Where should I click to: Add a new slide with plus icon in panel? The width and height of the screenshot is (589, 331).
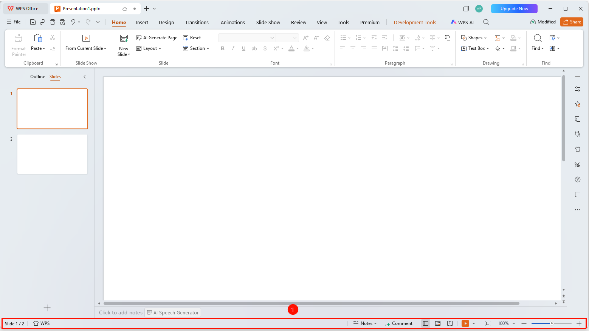point(47,308)
